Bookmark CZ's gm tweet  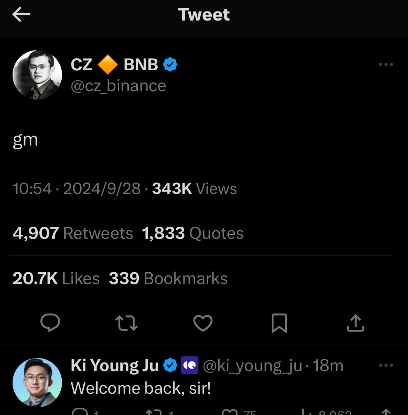[279, 323]
